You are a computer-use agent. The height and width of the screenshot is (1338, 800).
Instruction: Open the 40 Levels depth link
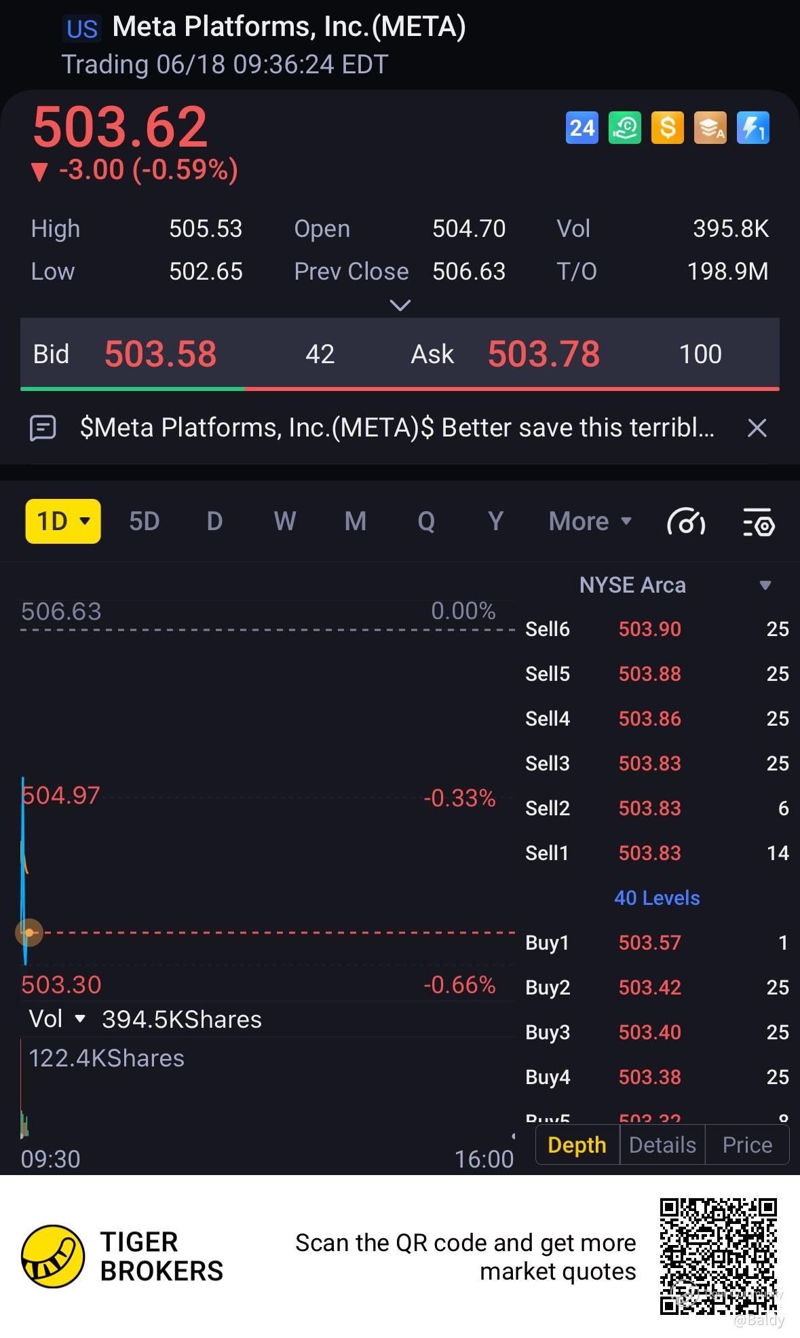click(657, 898)
